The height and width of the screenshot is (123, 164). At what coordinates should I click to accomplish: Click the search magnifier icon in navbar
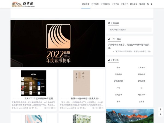click(x=151, y=4)
